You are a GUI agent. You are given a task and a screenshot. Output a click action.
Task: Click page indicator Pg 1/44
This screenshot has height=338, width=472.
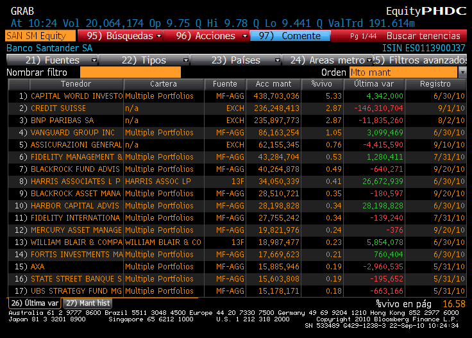[363, 36]
